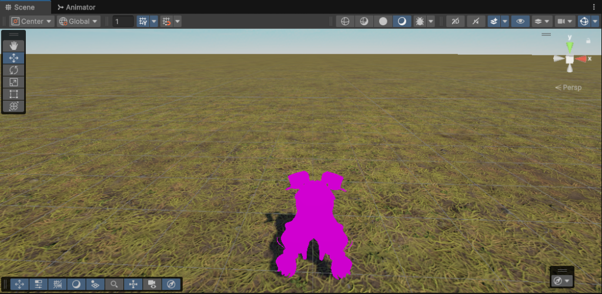Click the Persp projection label

tap(568, 88)
